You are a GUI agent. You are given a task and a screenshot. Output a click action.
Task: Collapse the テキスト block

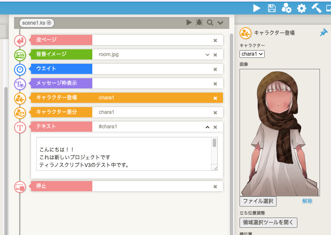pos(208,127)
